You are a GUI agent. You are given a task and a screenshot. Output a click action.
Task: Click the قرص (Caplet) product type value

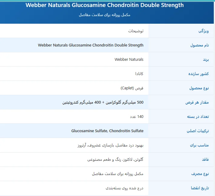[132, 88]
